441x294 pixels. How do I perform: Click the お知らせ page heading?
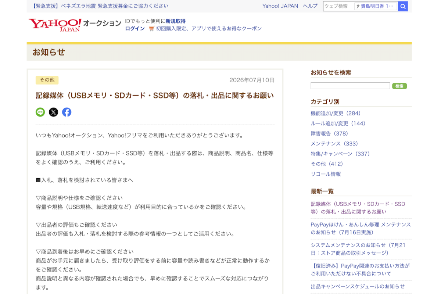(49, 52)
